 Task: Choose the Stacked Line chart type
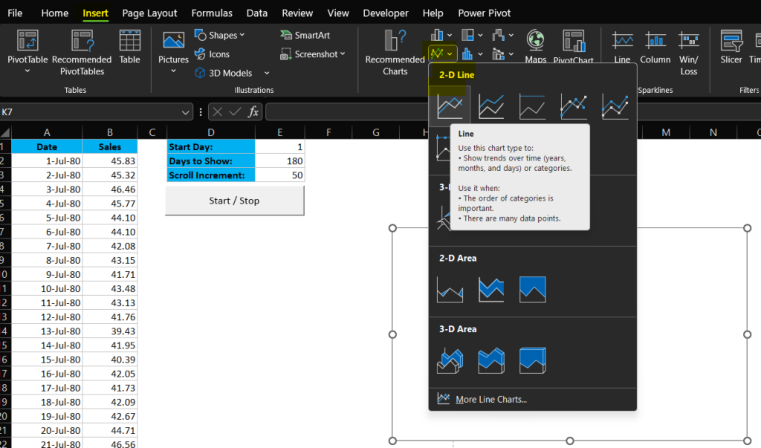(x=491, y=106)
